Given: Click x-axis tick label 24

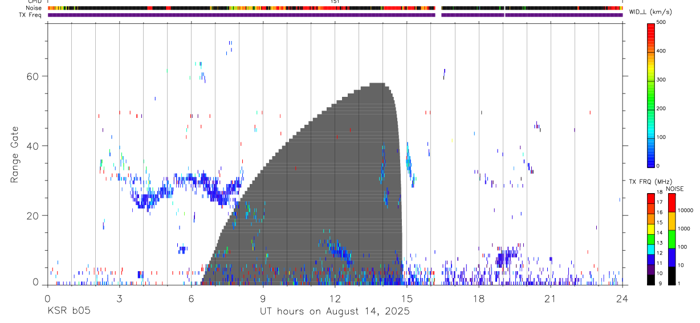Looking at the screenshot, I should 622,298.
